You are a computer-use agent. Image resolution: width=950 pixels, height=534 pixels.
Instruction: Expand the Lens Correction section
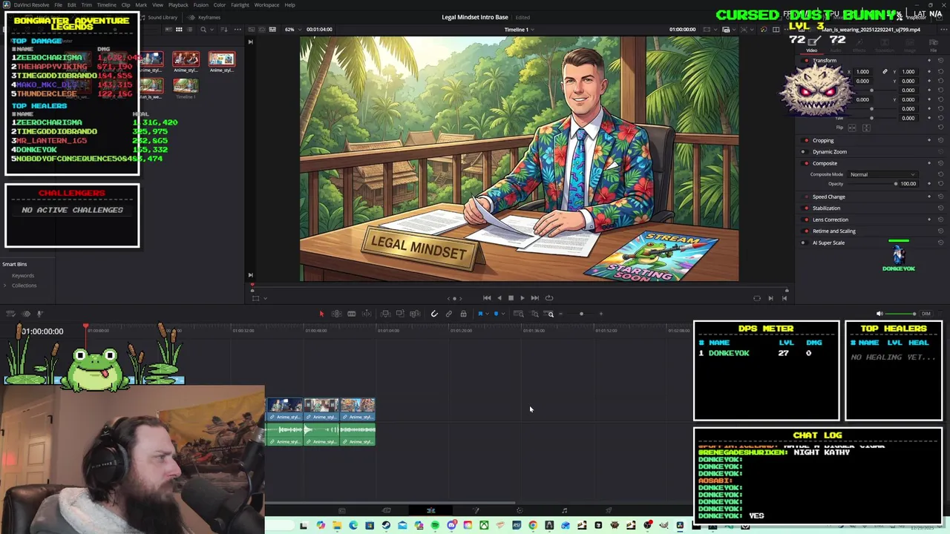coord(830,220)
